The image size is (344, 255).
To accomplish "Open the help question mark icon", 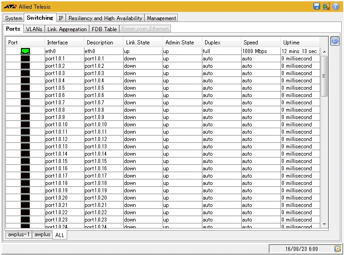I will pyautogui.click(x=336, y=6).
